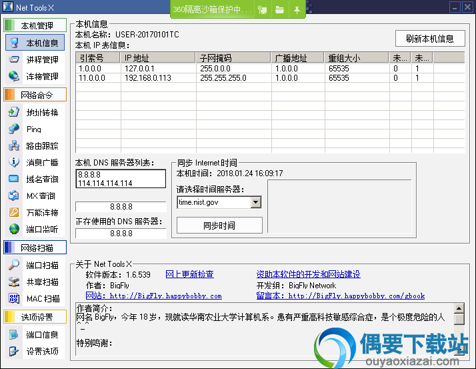Screen dimensions: 476x369
Task: Select table cell 255.255.255.0
Action: [223, 78]
